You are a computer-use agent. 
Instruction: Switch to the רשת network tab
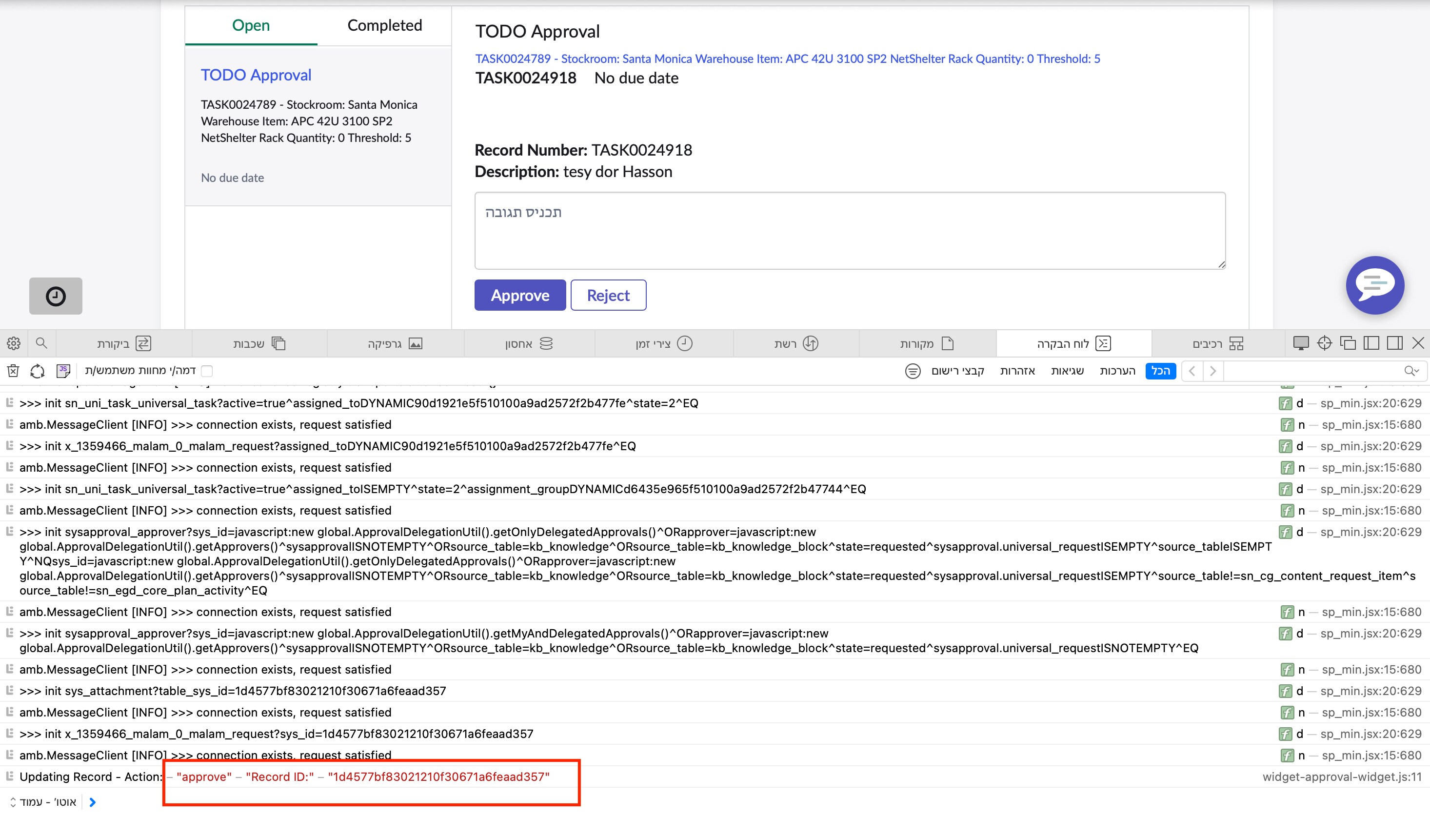click(796, 343)
